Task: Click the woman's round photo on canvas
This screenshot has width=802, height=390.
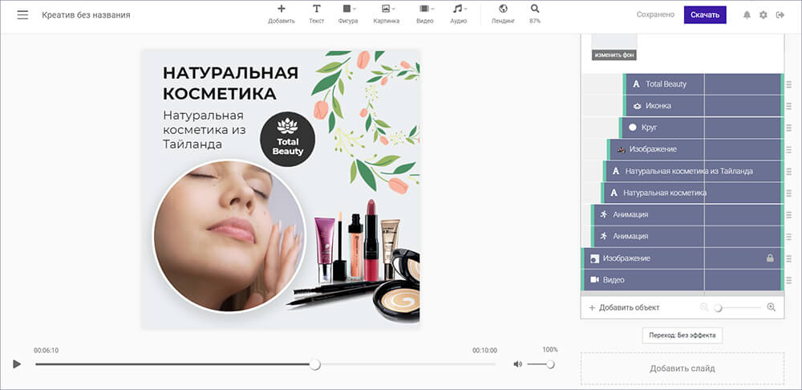Action: click(x=229, y=236)
